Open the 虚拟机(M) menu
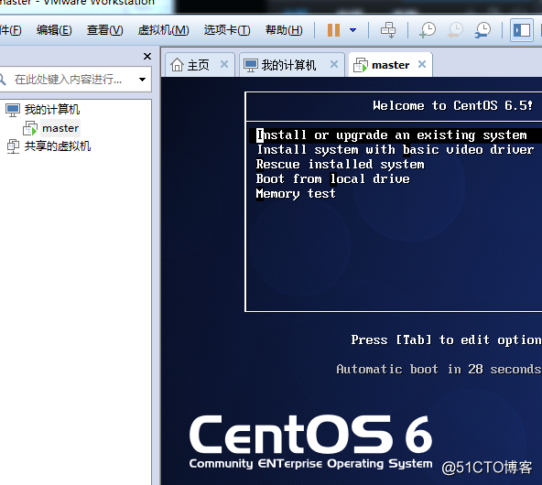 coord(163,30)
